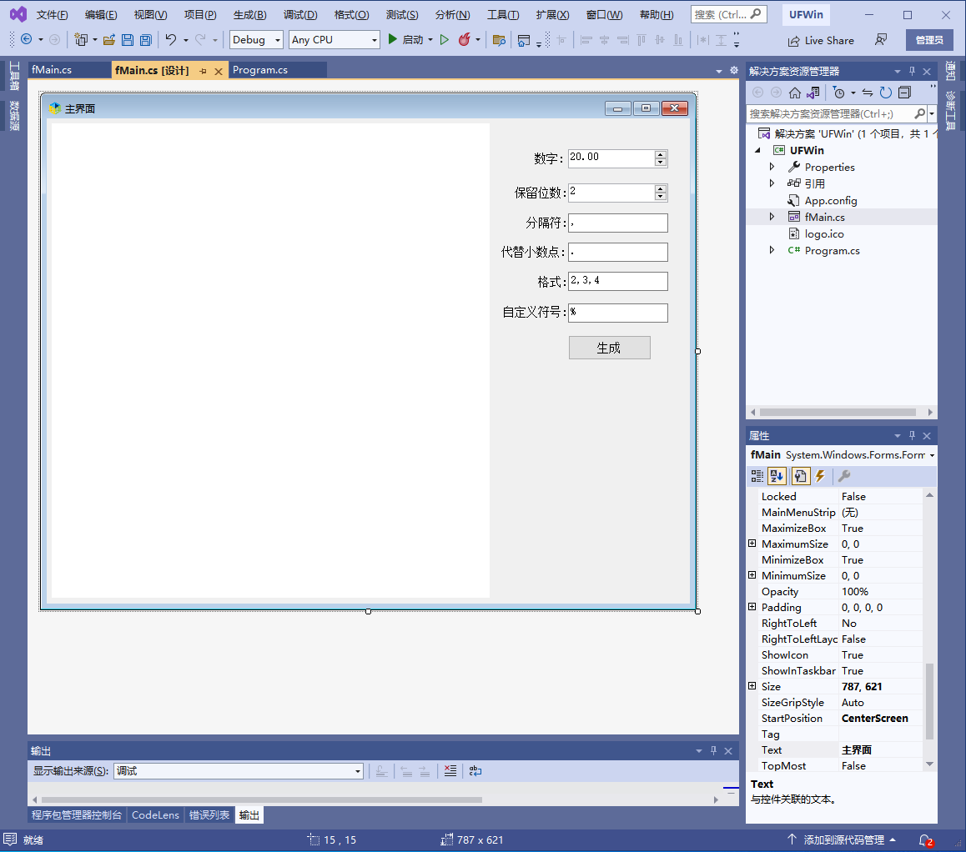The width and height of the screenshot is (966, 852).
Task: Click the feedback person icon
Action: (881, 39)
